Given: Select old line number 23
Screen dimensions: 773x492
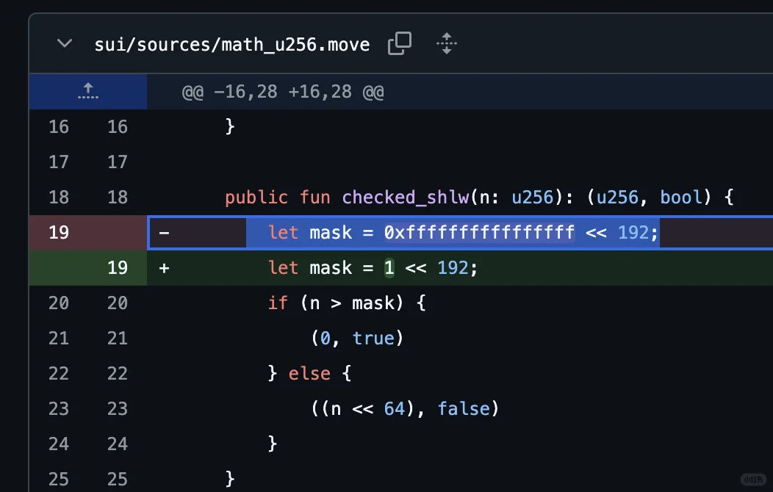Looking at the screenshot, I should (59, 409).
